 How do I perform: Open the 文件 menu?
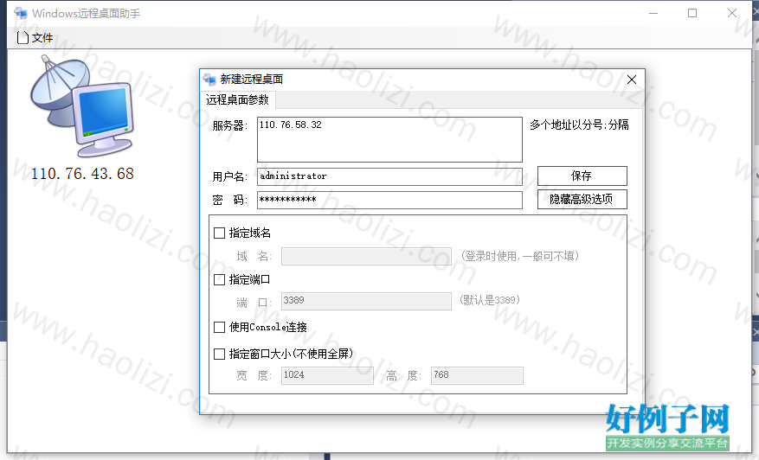(x=35, y=38)
